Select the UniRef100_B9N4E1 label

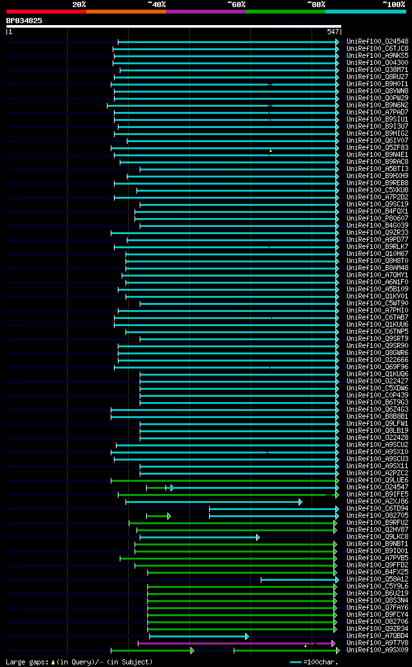(x=377, y=155)
